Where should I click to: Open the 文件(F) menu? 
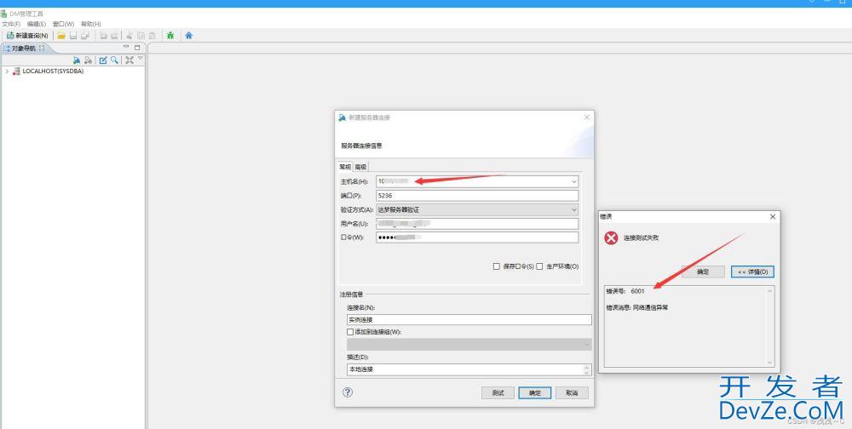pyautogui.click(x=11, y=24)
